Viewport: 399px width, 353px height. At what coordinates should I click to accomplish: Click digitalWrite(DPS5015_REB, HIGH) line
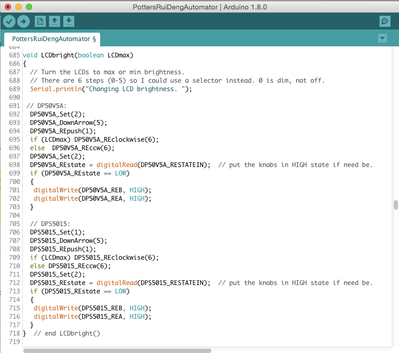93,308
